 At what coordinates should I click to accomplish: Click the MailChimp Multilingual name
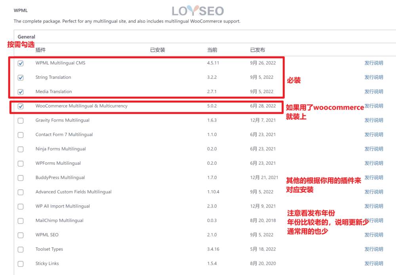tap(59, 220)
